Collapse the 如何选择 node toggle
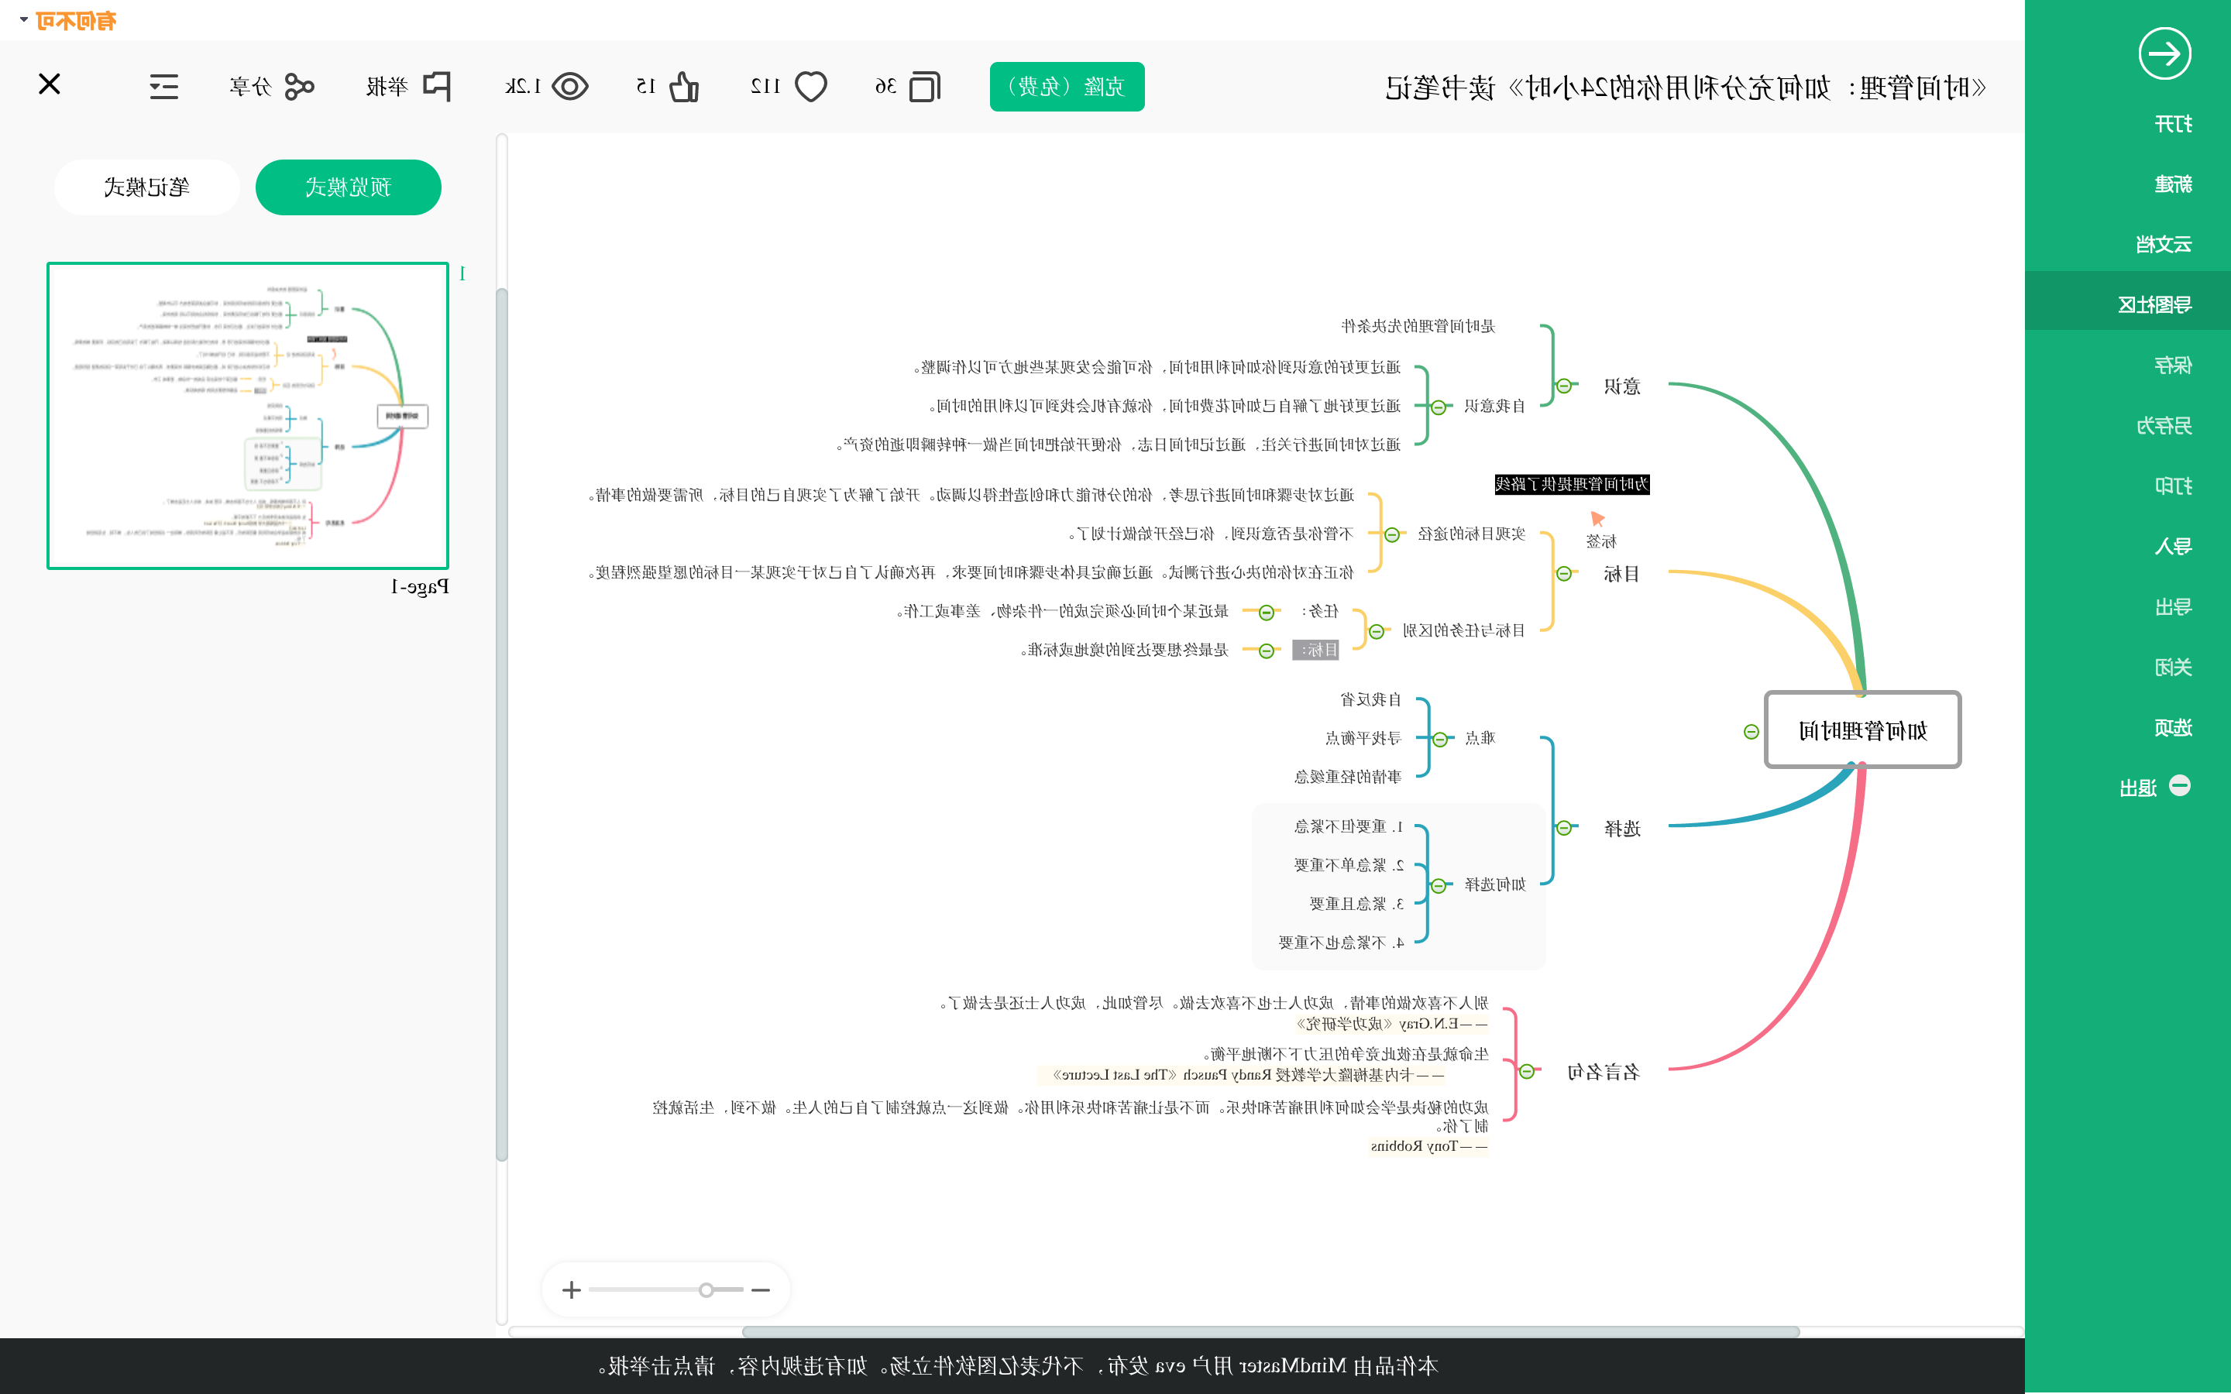The image size is (2231, 1394). (x=1439, y=886)
